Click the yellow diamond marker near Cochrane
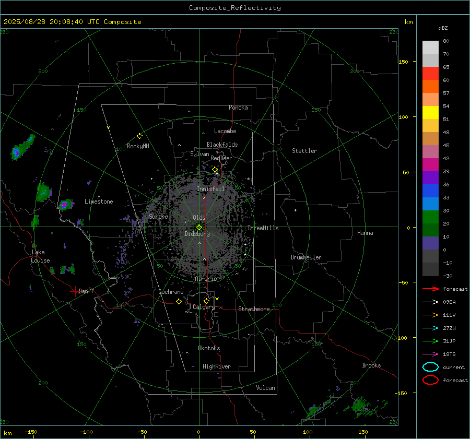The image size is (470, 439). [179, 301]
